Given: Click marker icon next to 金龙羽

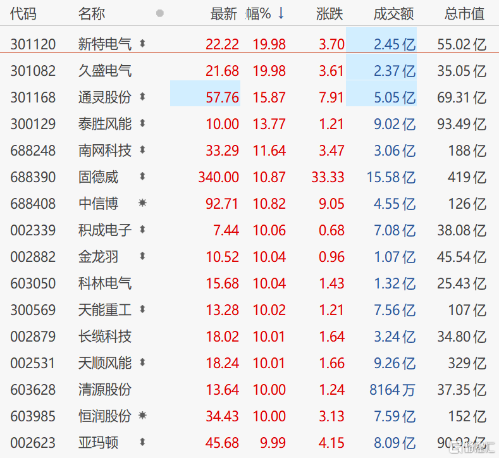Looking at the screenshot, I should tap(142, 256).
